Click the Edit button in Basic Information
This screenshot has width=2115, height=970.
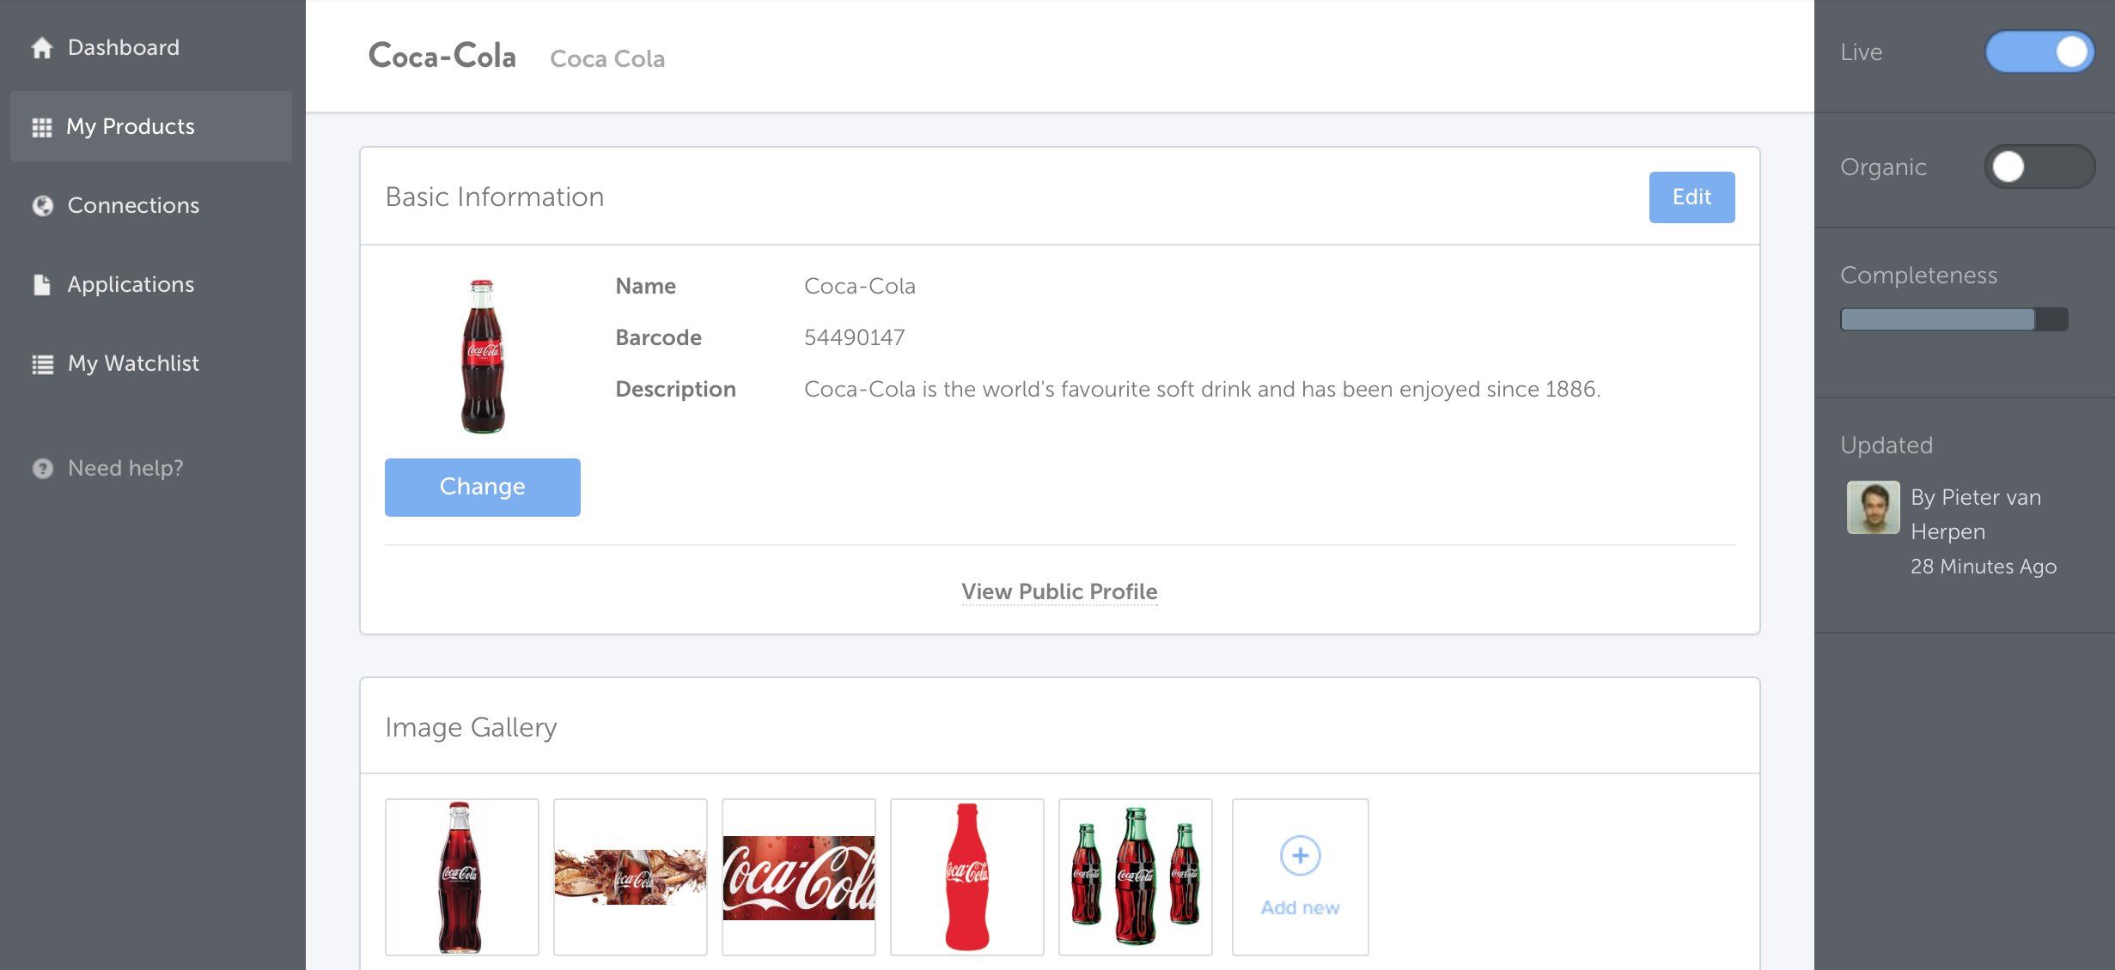pos(1691,197)
